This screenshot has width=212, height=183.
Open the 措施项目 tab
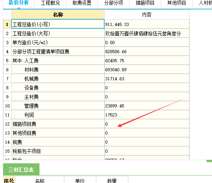point(145,3)
